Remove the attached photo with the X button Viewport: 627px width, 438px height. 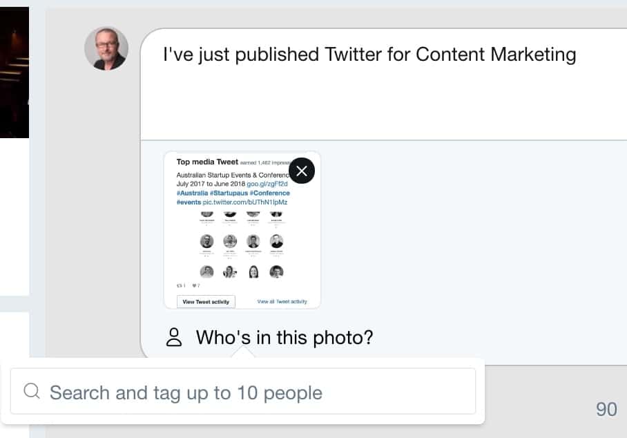click(x=302, y=171)
